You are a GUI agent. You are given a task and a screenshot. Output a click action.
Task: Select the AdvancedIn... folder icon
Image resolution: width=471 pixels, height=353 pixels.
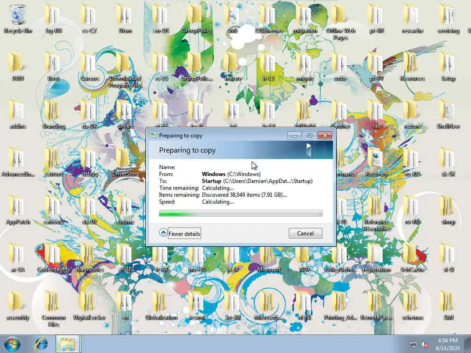click(18, 162)
